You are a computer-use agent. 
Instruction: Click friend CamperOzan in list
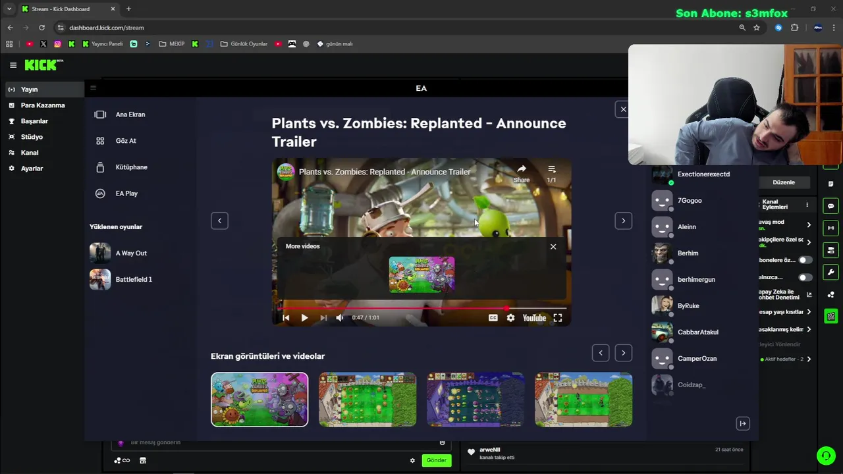pos(698,358)
